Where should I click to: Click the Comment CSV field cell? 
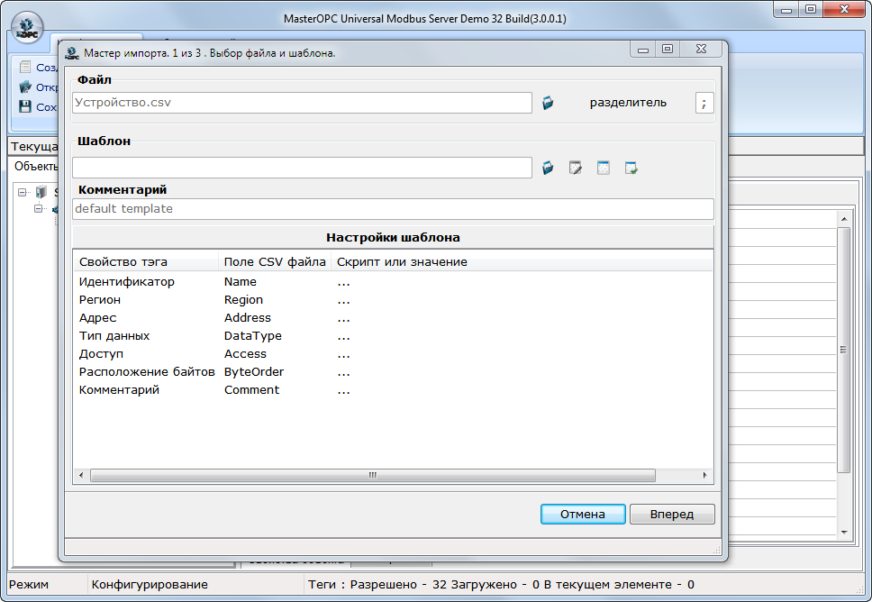[252, 390]
